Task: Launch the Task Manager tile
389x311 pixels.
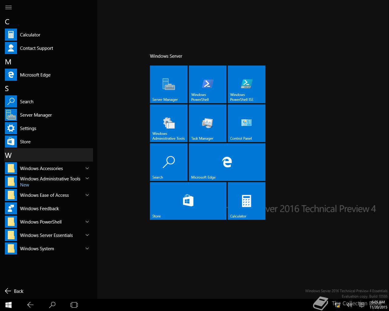Action: point(208,123)
